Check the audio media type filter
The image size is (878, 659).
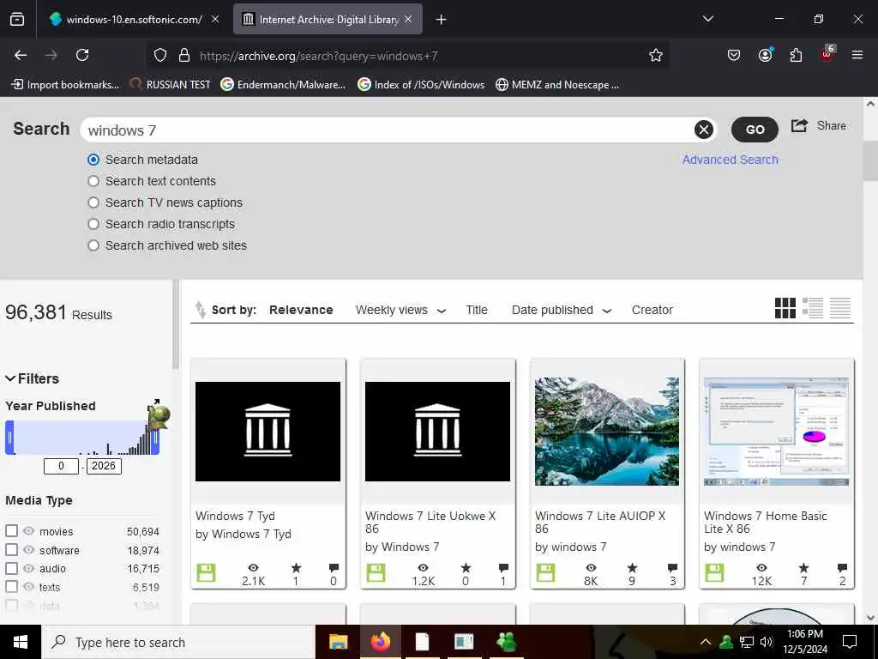click(12, 568)
